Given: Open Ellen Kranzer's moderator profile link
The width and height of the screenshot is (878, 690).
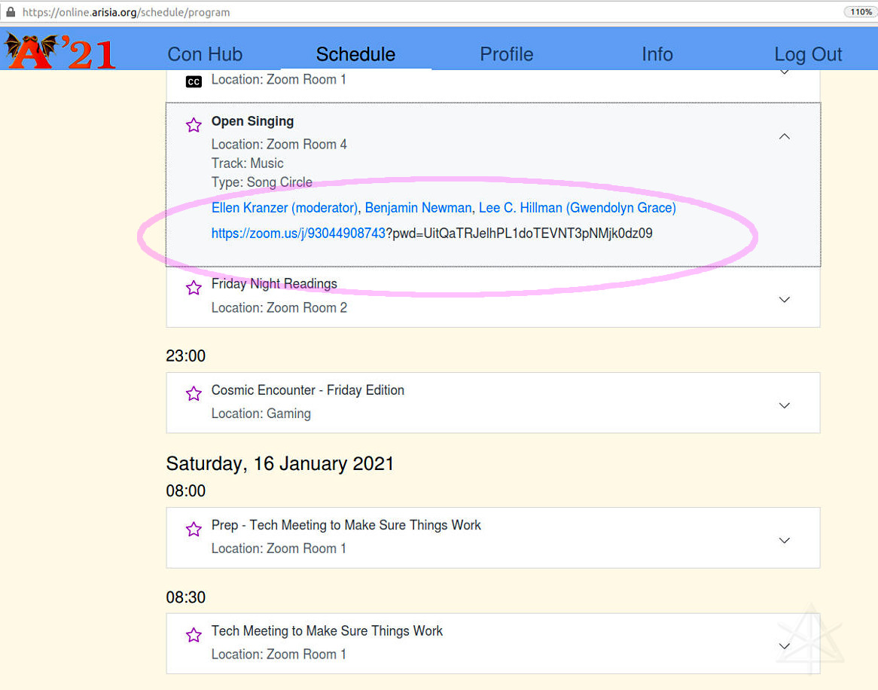Looking at the screenshot, I should point(284,208).
